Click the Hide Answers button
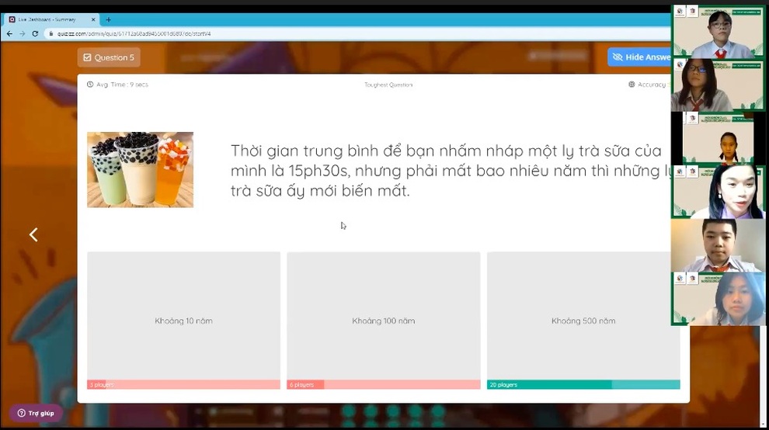769x430 pixels. (x=639, y=57)
